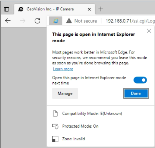Click the popup heading about Internet Explorer mode
This screenshot has height=148, width=155.
point(94,37)
